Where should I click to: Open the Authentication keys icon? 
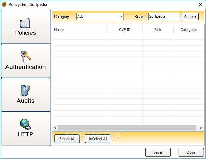[25, 57]
